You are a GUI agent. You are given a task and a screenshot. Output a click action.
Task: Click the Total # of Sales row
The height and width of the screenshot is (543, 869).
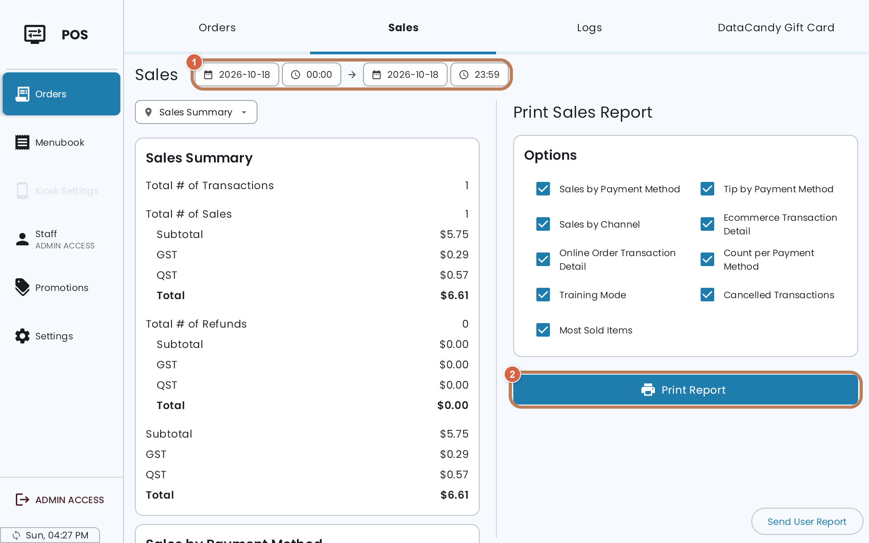(x=307, y=214)
